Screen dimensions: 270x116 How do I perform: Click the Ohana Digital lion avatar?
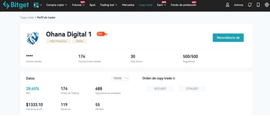click(x=33, y=38)
